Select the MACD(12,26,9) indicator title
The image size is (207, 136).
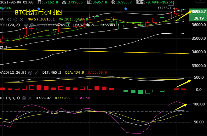coord(13,72)
